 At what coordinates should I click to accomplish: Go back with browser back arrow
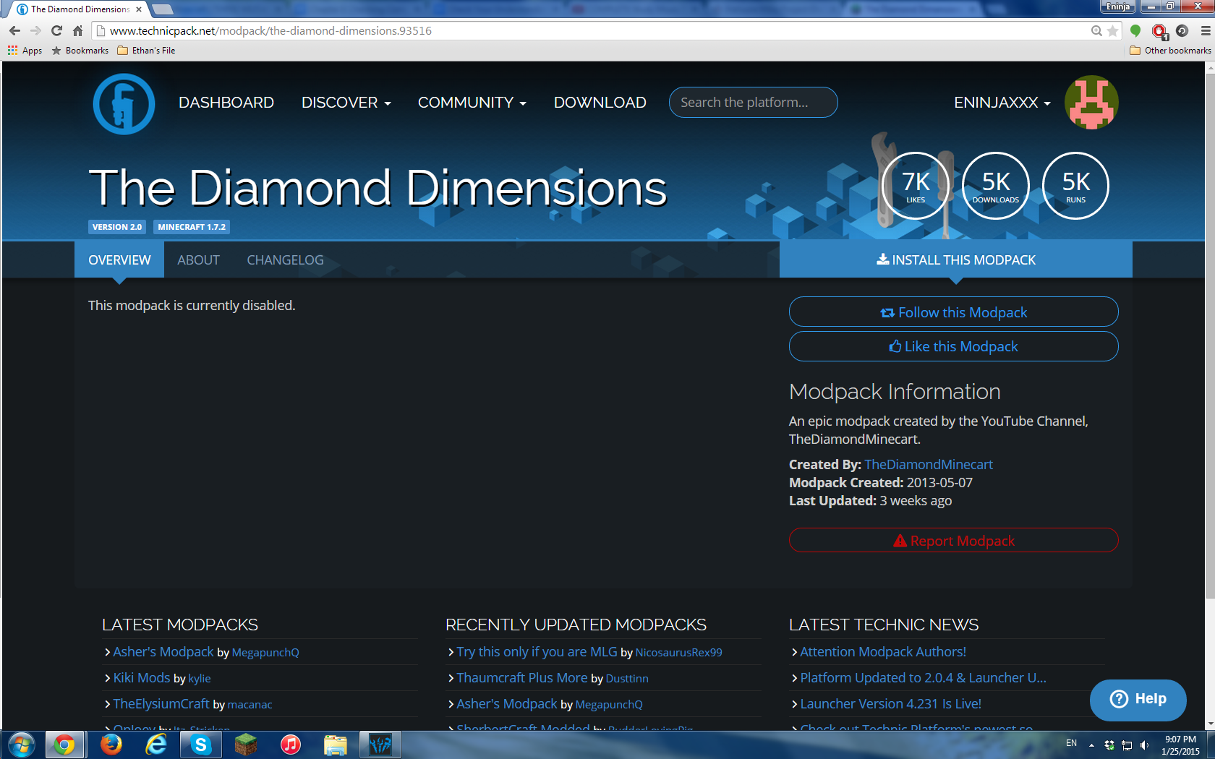14,30
